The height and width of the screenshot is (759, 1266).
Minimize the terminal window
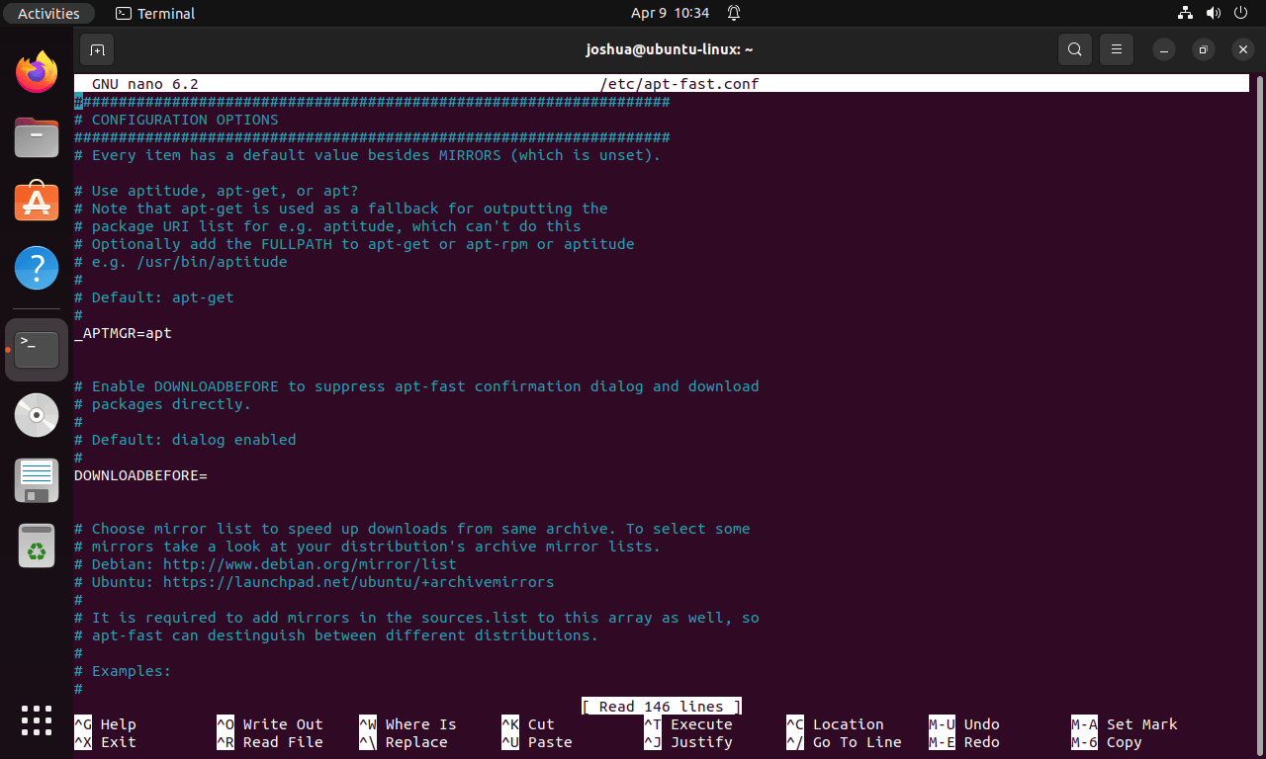coord(1166,48)
